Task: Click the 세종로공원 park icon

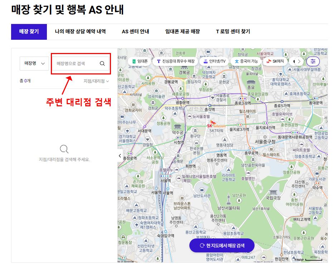Action: click(x=181, y=88)
